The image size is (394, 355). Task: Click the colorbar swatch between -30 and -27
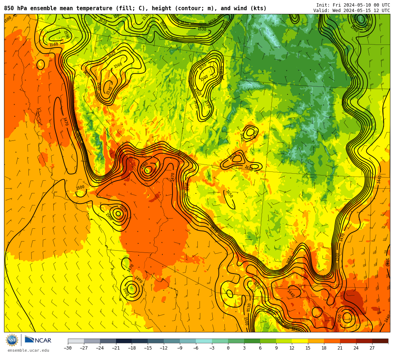click(x=76, y=341)
